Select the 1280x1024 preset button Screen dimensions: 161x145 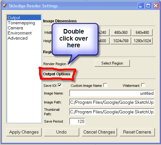[x=142, y=41]
